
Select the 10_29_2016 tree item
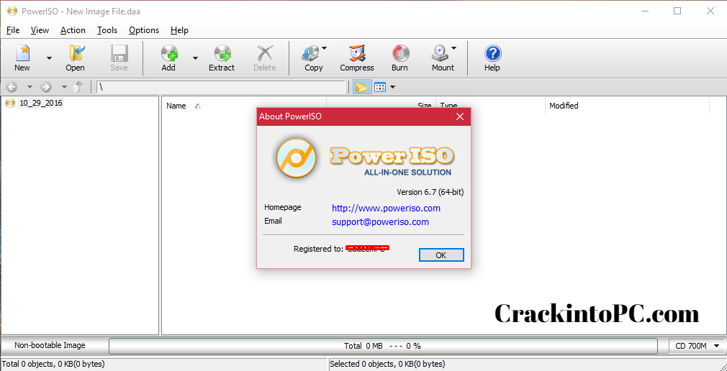tap(41, 103)
